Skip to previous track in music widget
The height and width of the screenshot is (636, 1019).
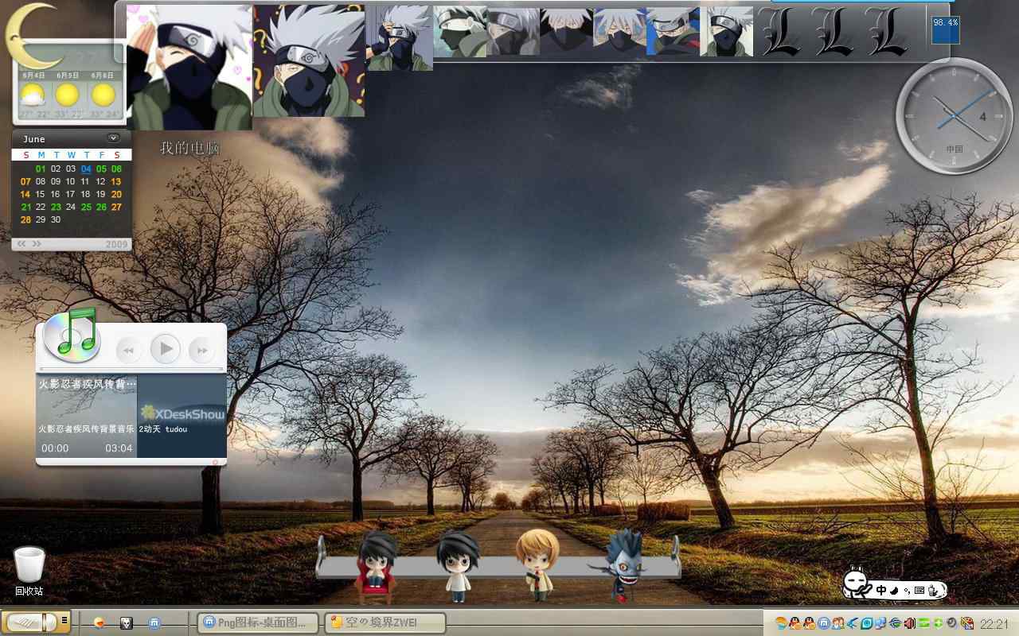(128, 350)
